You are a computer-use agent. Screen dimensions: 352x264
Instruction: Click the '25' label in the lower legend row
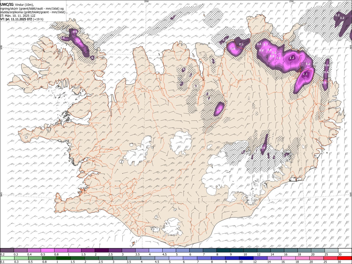tap(326, 262)
